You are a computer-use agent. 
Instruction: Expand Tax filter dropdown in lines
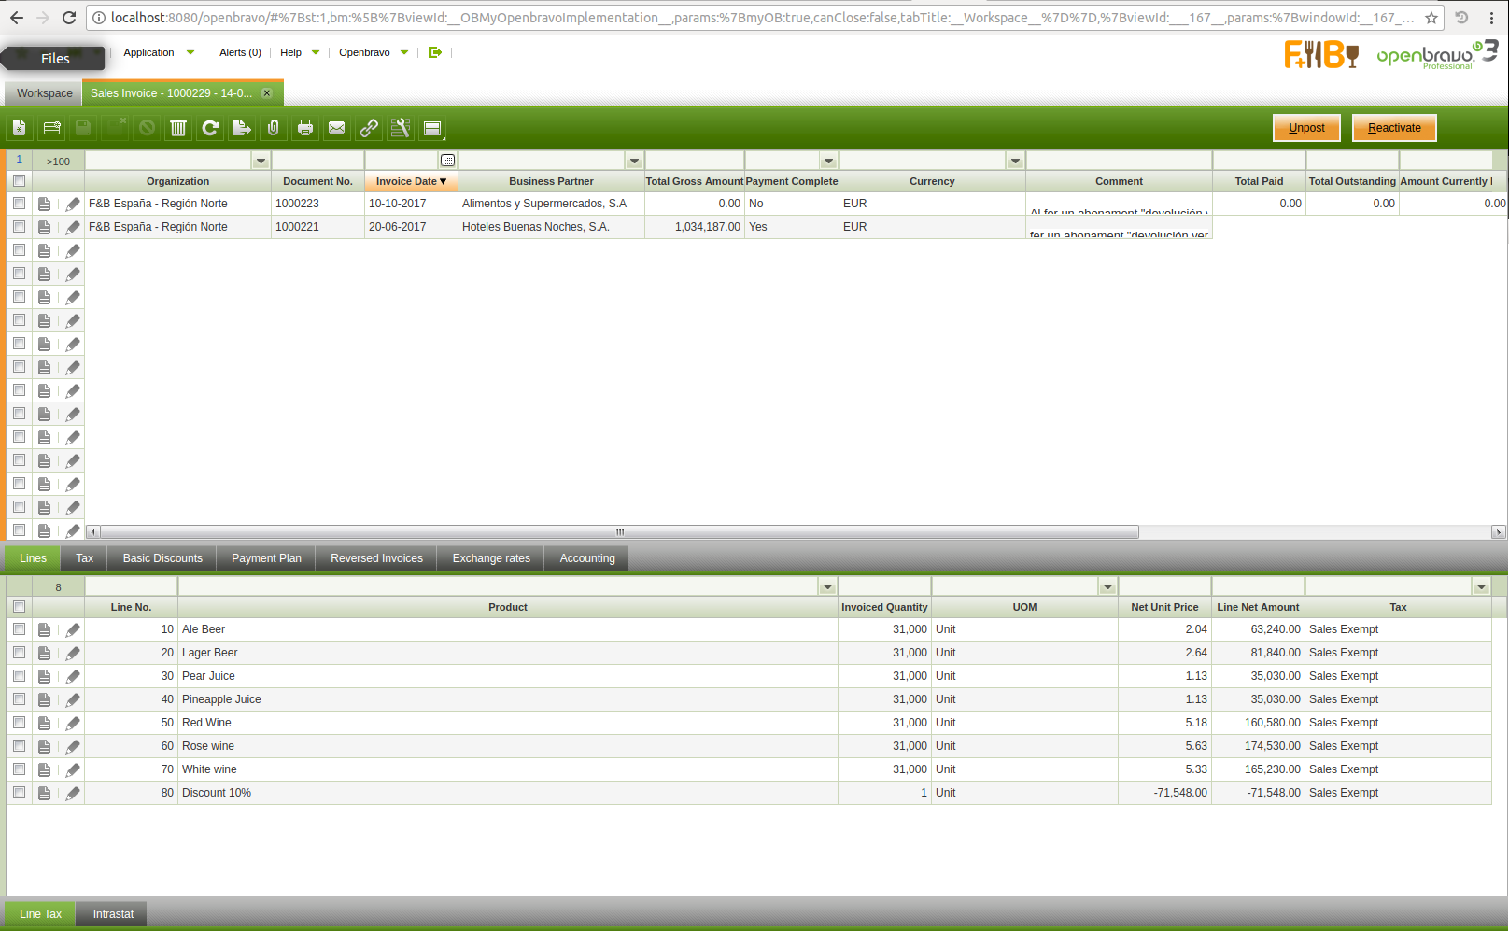pyautogui.click(x=1481, y=586)
